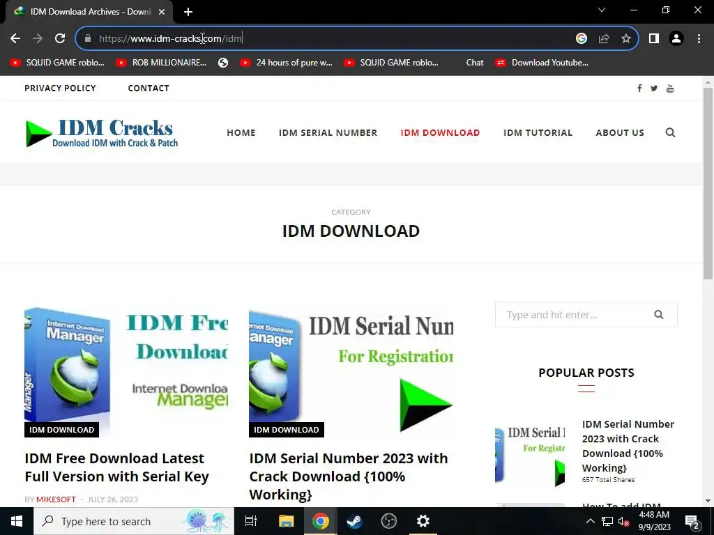The height and width of the screenshot is (535, 714).
Task: Close the IDM Download Archives tab
Action: [162, 13]
